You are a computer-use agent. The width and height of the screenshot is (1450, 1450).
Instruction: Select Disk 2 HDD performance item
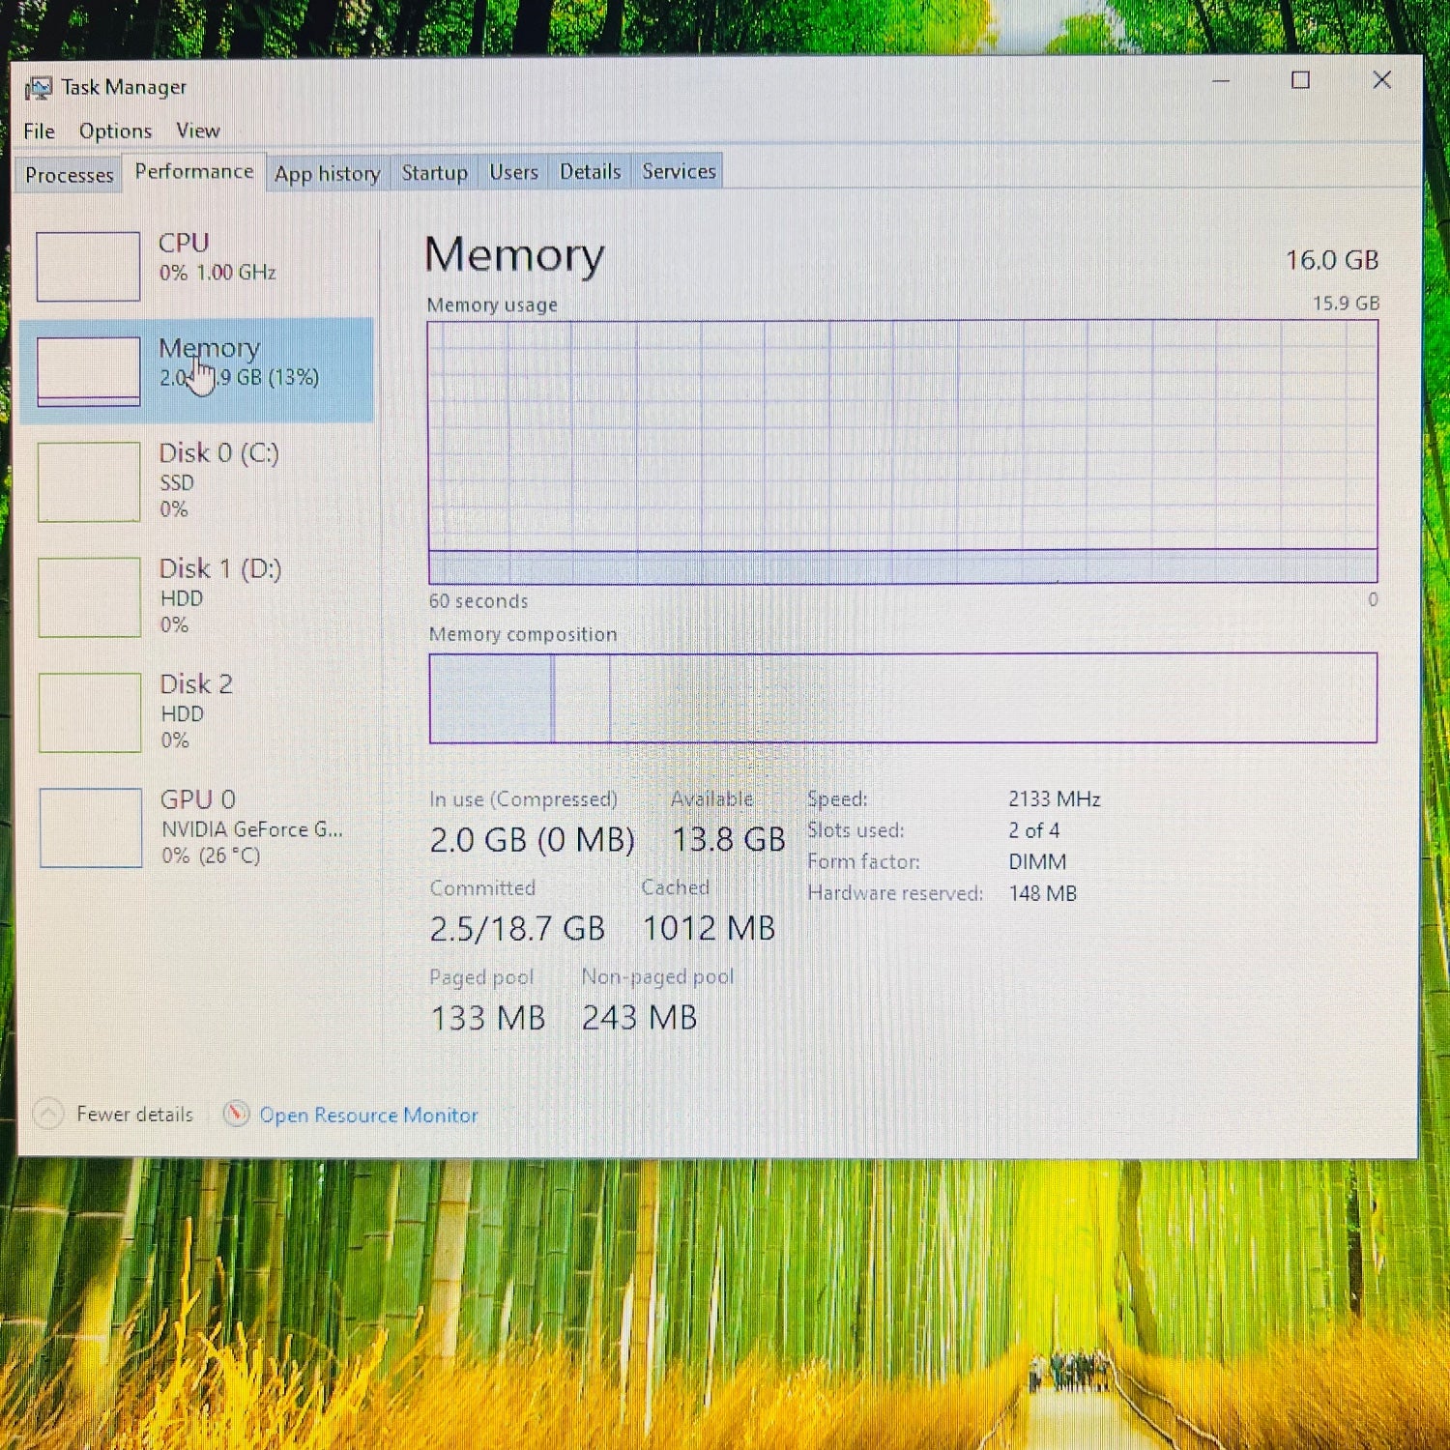click(90, 712)
